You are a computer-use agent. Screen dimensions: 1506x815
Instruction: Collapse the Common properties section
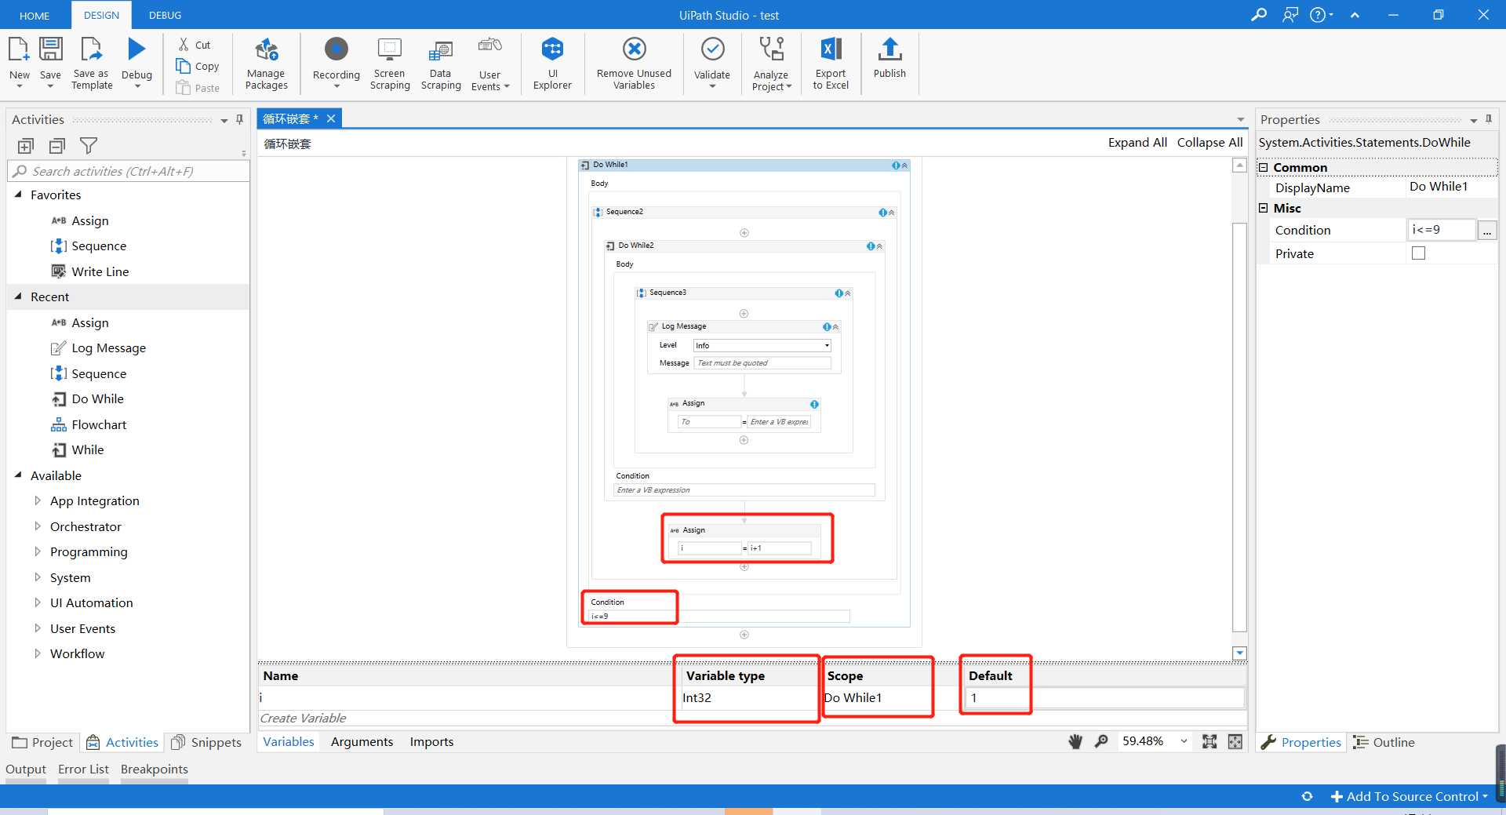[x=1264, y=167]
